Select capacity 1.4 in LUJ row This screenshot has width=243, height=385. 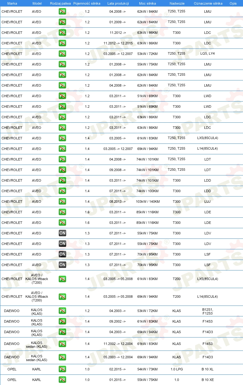pos(87,202)
